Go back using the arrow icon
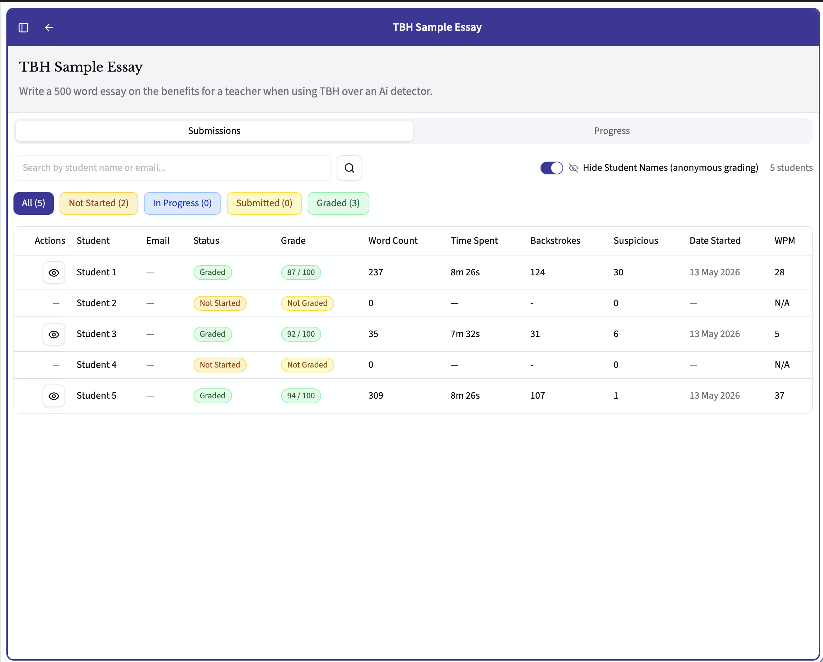The image size is (823, 662). 49,28
